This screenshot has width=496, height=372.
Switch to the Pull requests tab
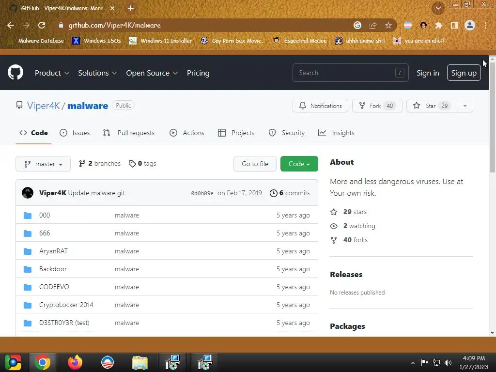(129, 133)
